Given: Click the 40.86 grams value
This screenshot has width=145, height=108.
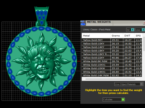Looking at the screenshot, I should [115, 58].
